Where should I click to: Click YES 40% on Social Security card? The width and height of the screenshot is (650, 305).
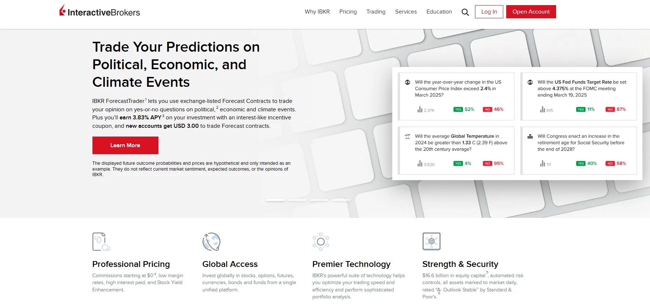click(x=587, y=164)
